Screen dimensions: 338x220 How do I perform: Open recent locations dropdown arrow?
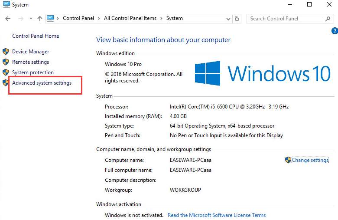pyautogui.click(x=31, y=19)
